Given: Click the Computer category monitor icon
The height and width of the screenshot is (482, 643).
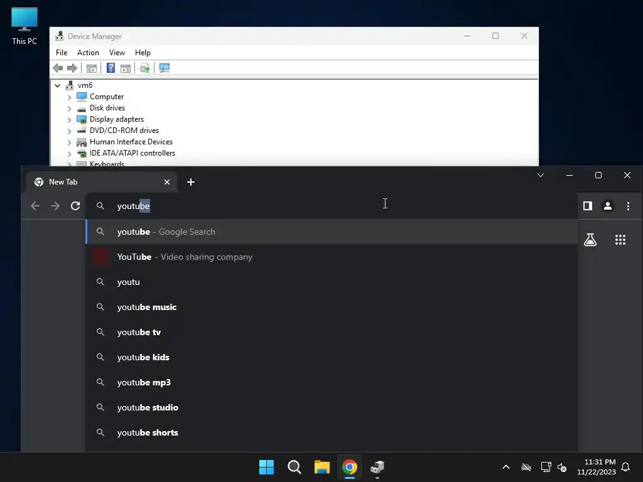Looking at the screenshot, I should click(82, 97).
